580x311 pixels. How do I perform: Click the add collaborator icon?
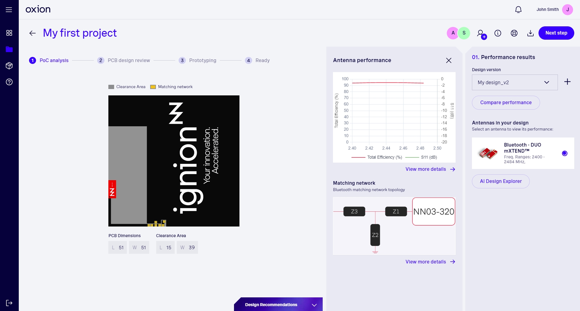click(x=481, y=34)
